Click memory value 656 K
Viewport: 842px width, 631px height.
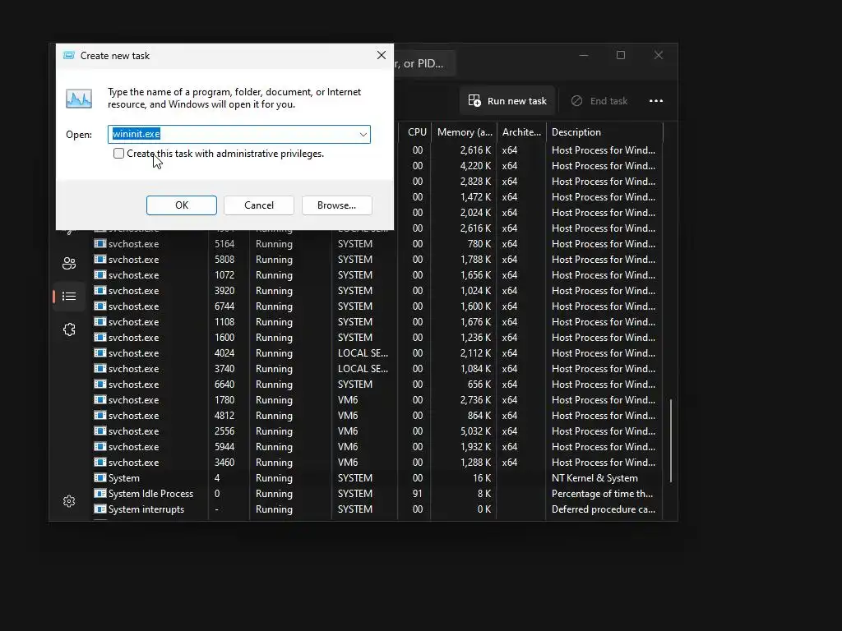coord(479,385)
